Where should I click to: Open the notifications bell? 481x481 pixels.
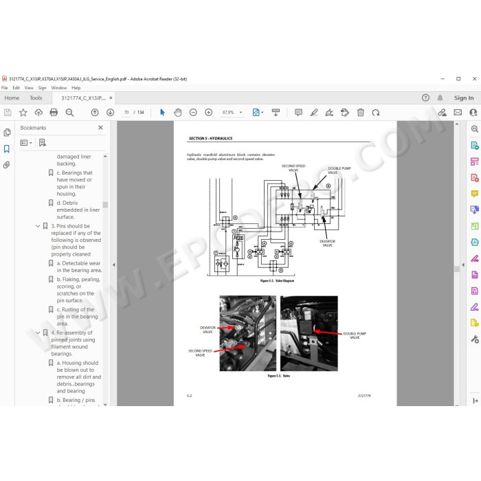pyautogui.click(x=440, y=98)
